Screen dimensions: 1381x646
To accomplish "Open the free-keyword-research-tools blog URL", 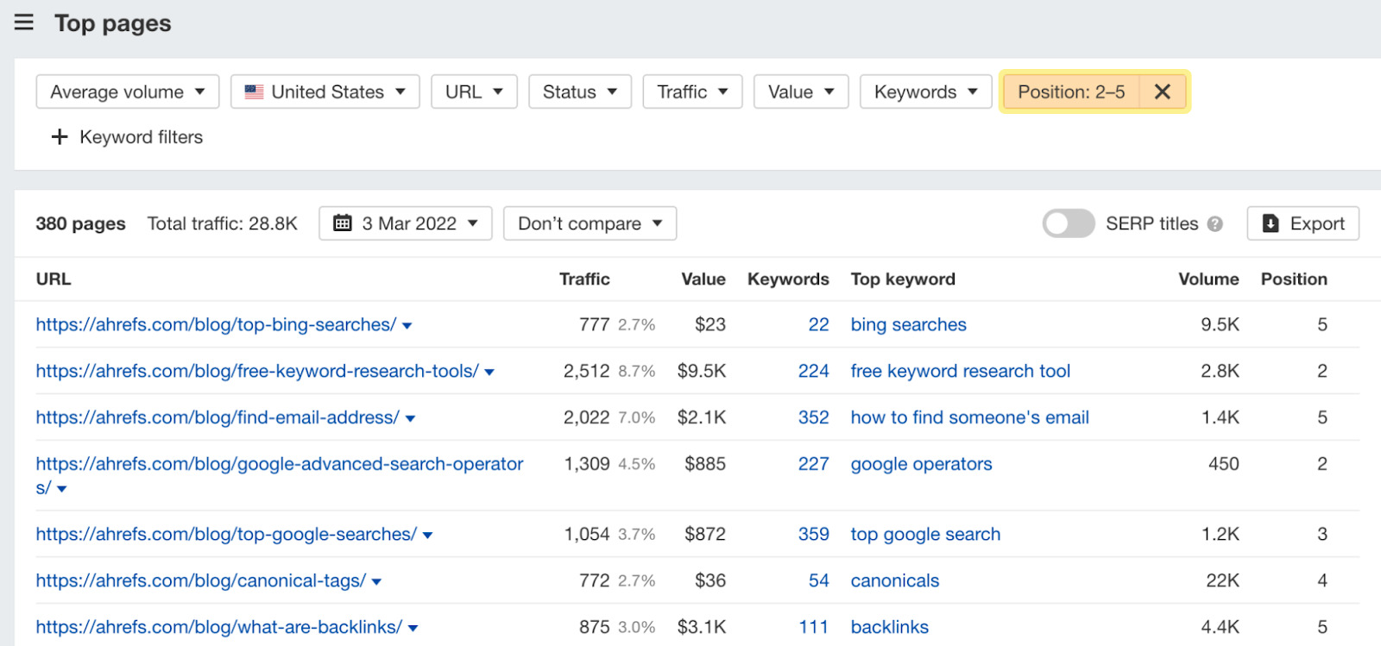I will coord(257,371).
